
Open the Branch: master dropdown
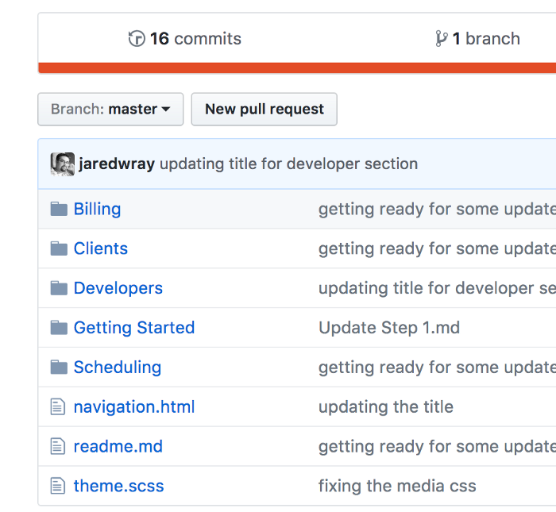[110, 110]
